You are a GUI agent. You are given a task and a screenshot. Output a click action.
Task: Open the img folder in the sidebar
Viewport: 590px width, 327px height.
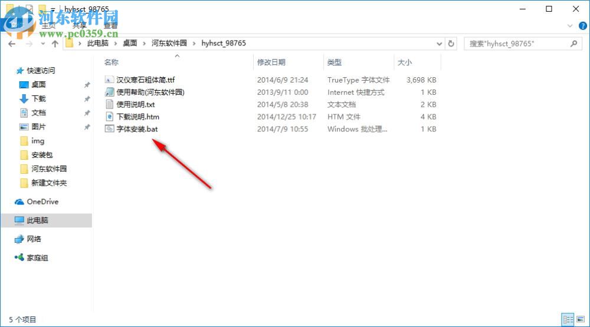[x=38, y=141]
